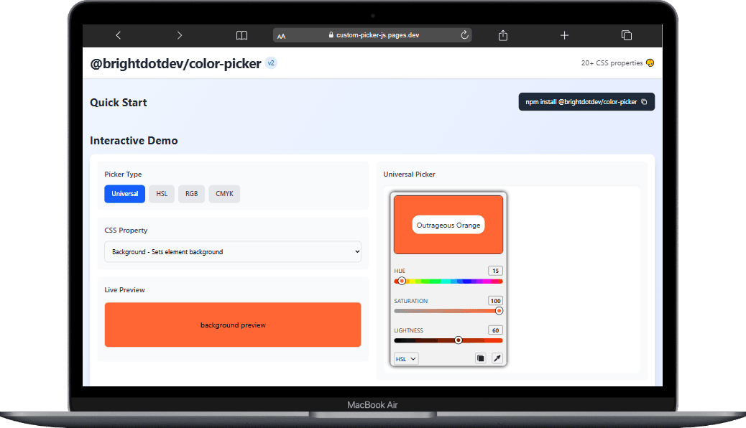Reload the page with the refresh icon
This screenshot has height=428, width=746.
click(x=464, y=34)
